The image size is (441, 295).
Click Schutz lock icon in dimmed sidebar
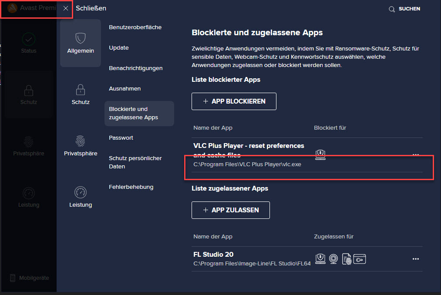[x=29, y=91]
